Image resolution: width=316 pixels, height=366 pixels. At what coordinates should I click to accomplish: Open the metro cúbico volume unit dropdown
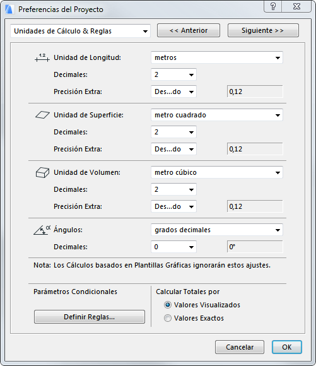click(x=217, y=172)
